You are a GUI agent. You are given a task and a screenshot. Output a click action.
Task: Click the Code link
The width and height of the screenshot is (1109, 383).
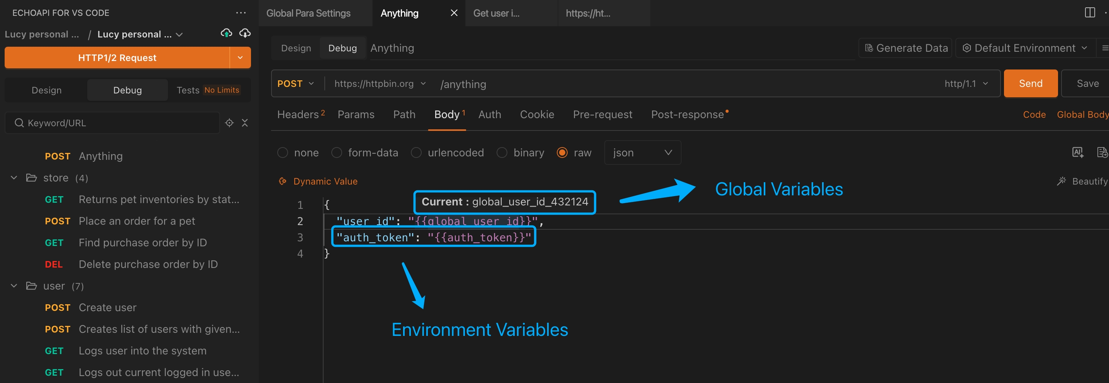(x=1034, y=114)
